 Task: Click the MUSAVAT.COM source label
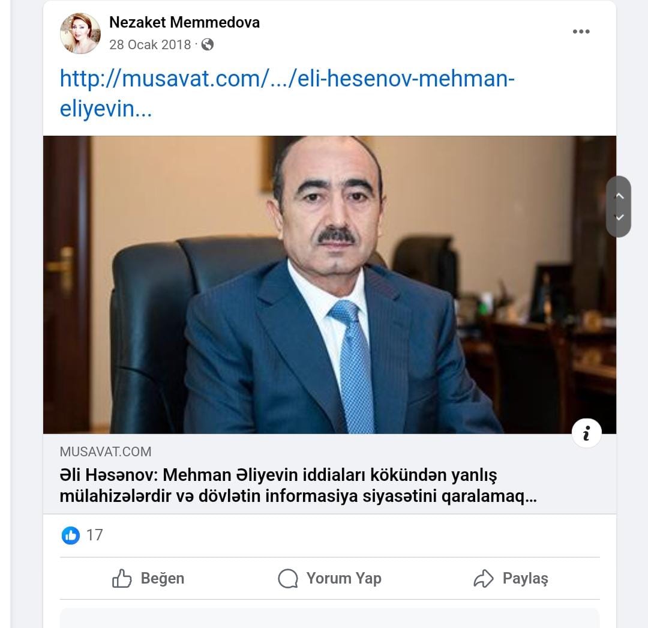click(106, 451)
